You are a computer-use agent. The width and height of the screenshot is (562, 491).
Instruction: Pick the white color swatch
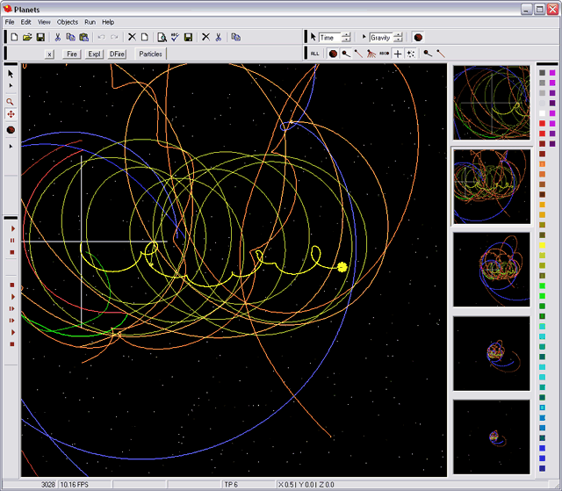[543, 113]
